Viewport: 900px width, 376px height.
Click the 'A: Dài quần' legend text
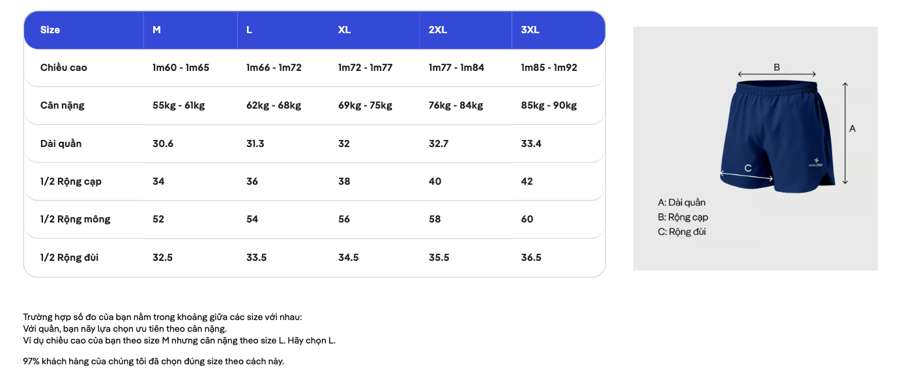pyautogui.click(x=682, y=203)
